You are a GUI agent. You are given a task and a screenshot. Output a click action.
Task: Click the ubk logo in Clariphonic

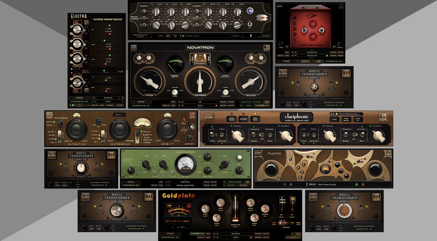(383, 117)
